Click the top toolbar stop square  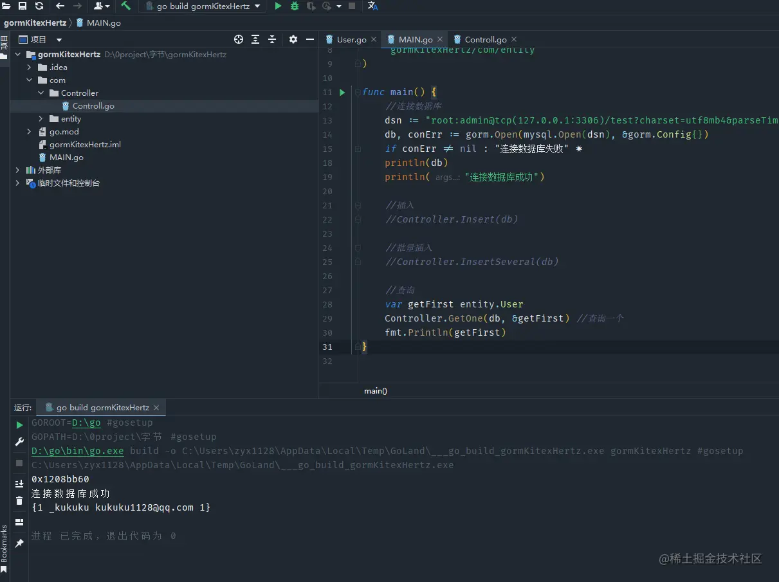click(352, 6)
